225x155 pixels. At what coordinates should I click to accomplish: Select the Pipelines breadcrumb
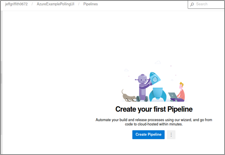91,4
